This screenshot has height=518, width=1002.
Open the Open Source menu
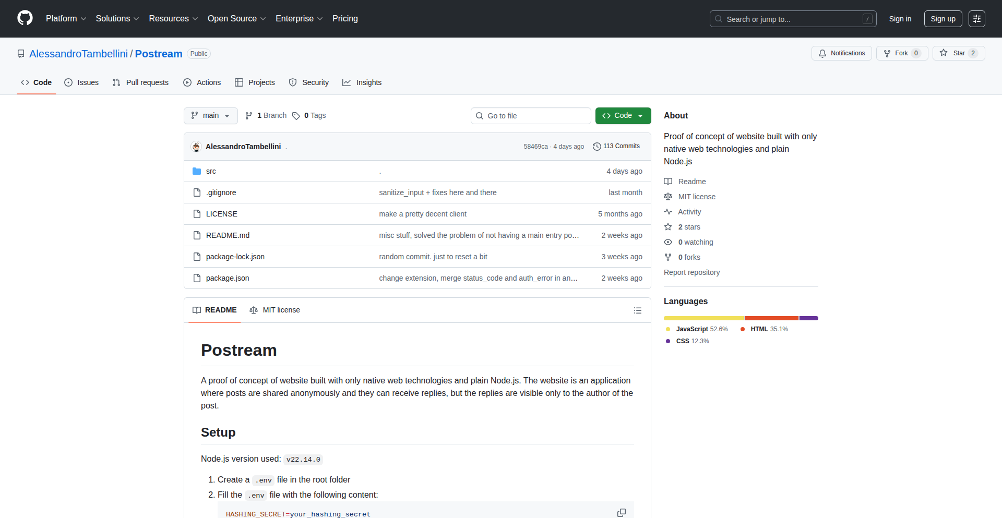[236, 19]
